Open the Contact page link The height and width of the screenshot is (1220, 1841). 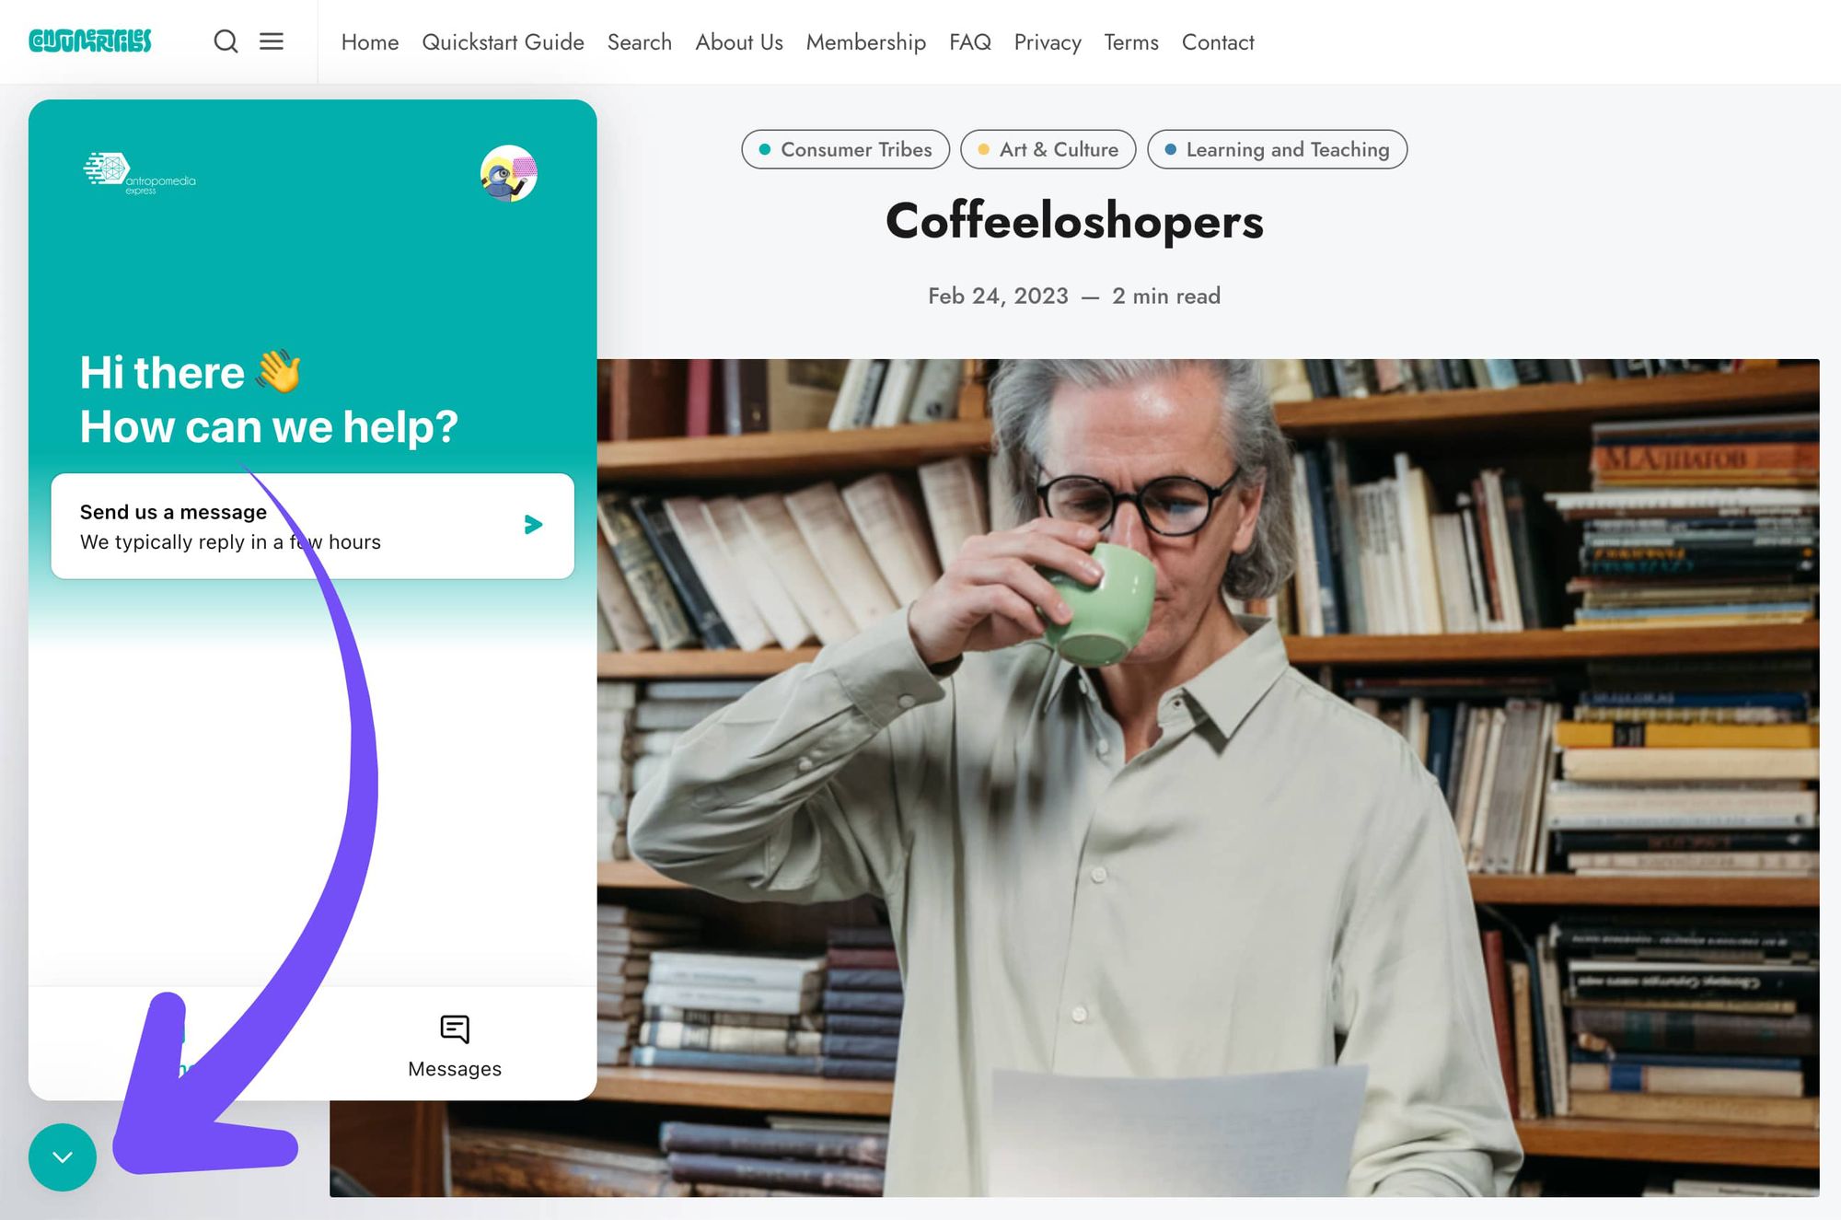(1218, 42)
